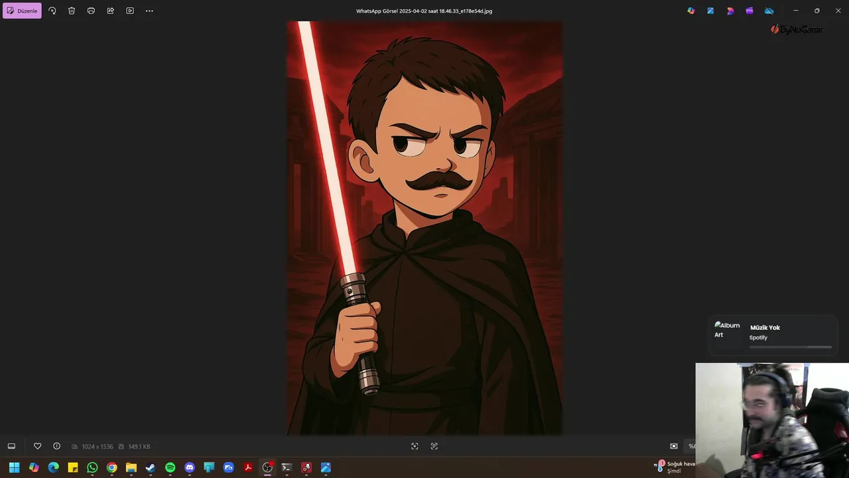
Task: Open Steam from the taskbar
Action: 151,467
